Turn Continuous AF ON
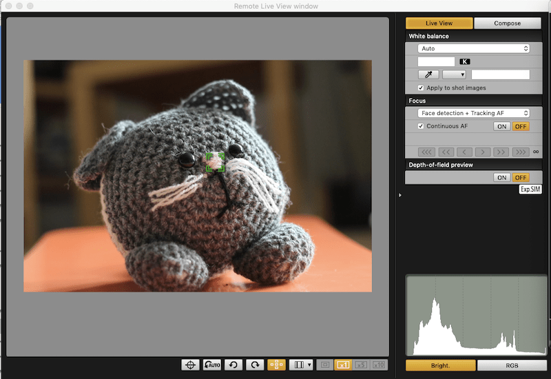The width and height of the screenshot is (551, 379). coord(502,126)
